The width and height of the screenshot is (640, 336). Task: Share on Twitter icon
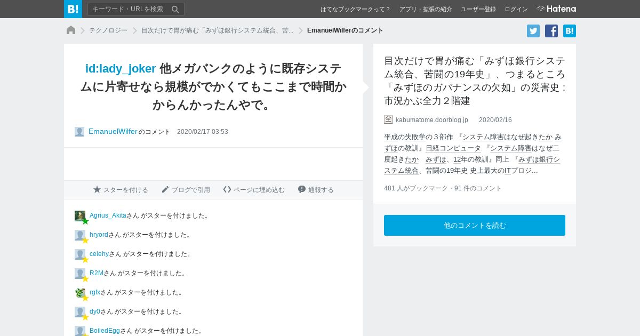tap(533, 31)
